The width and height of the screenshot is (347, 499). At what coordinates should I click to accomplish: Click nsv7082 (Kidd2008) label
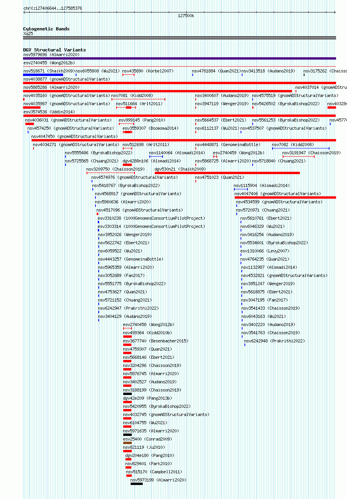point(293,145)
